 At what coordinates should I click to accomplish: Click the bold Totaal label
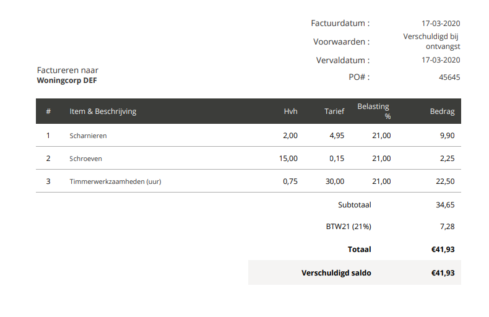359,250
